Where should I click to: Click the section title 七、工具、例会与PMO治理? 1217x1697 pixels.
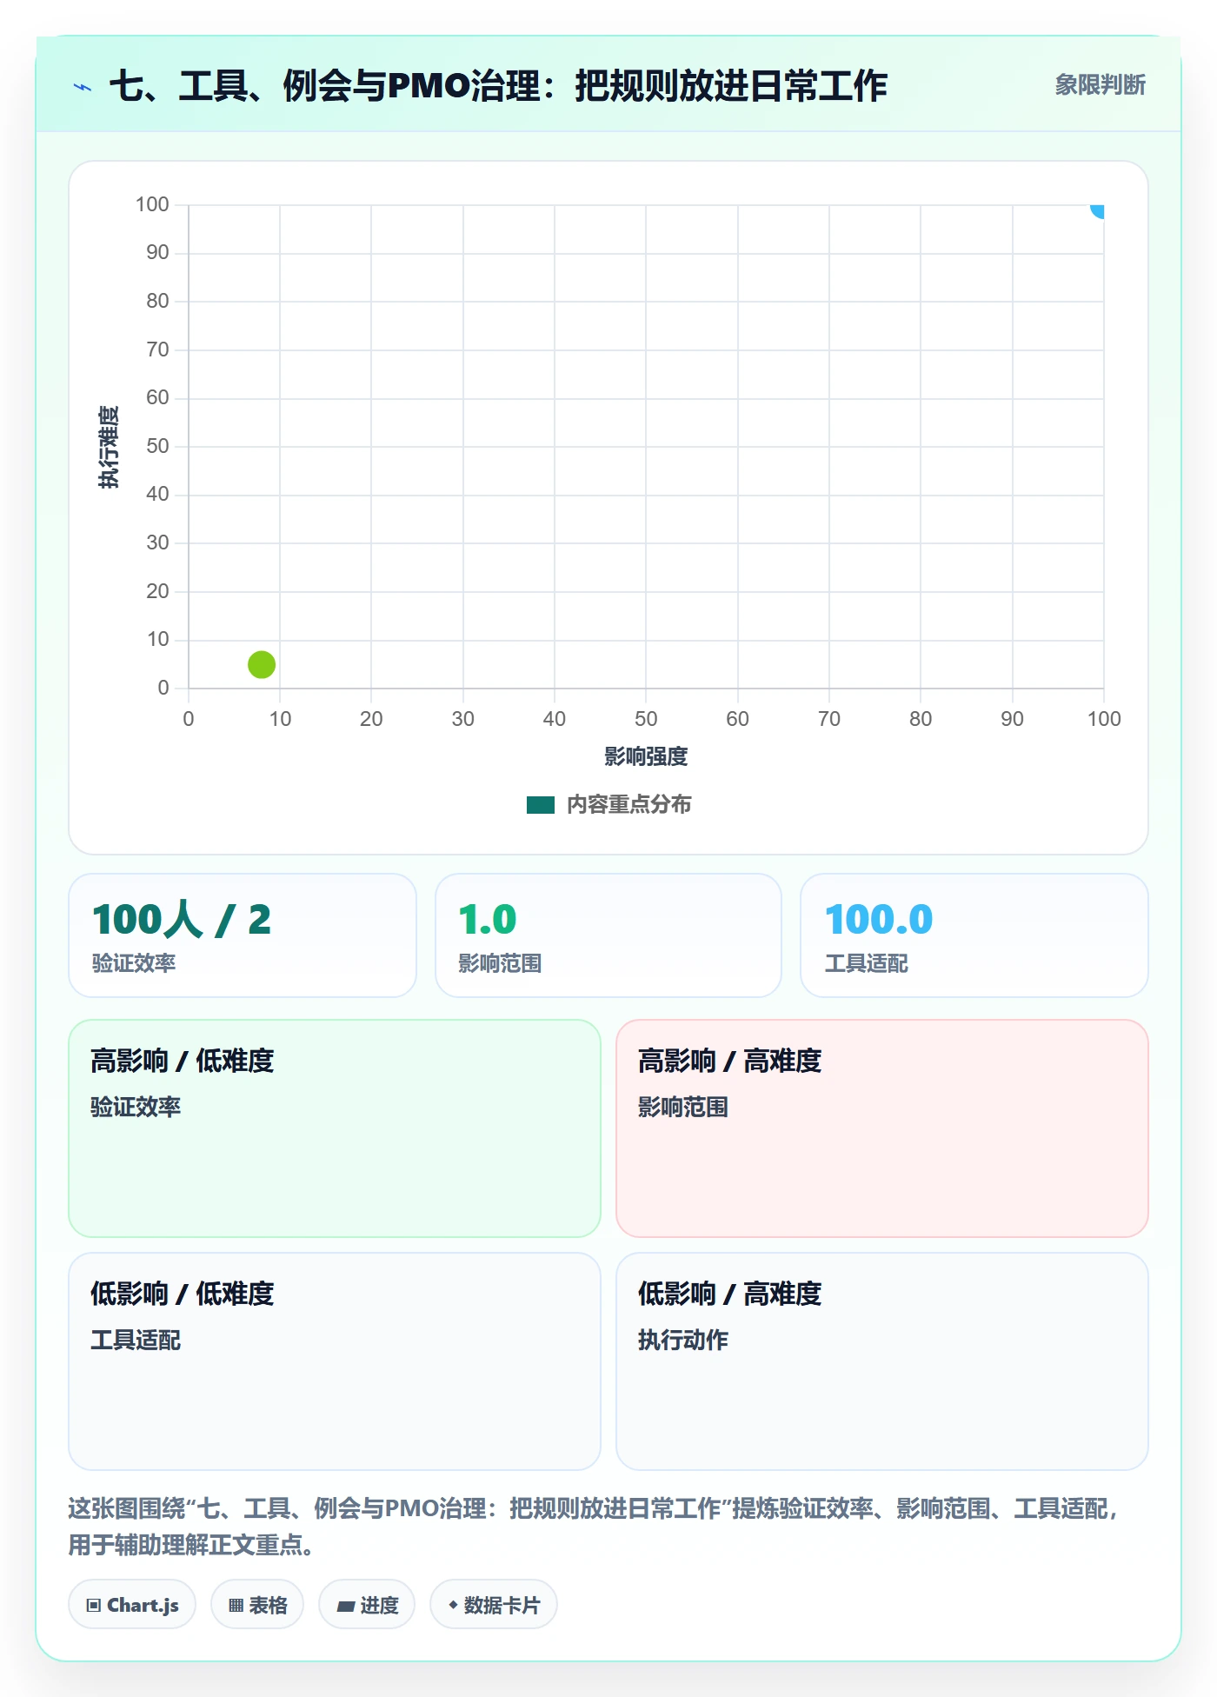pos(498,86)
